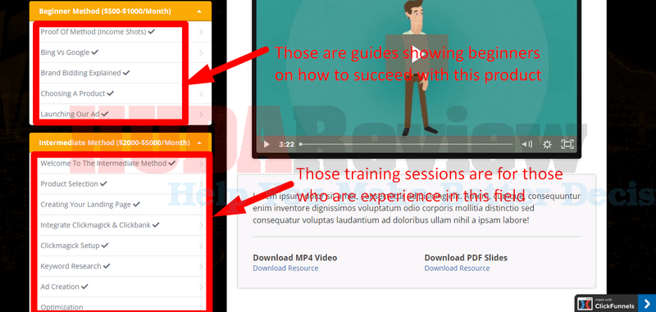Click the ClickFunnels badge arrow icon
This screenshot has width=656, height=312.
pos(647,303)
